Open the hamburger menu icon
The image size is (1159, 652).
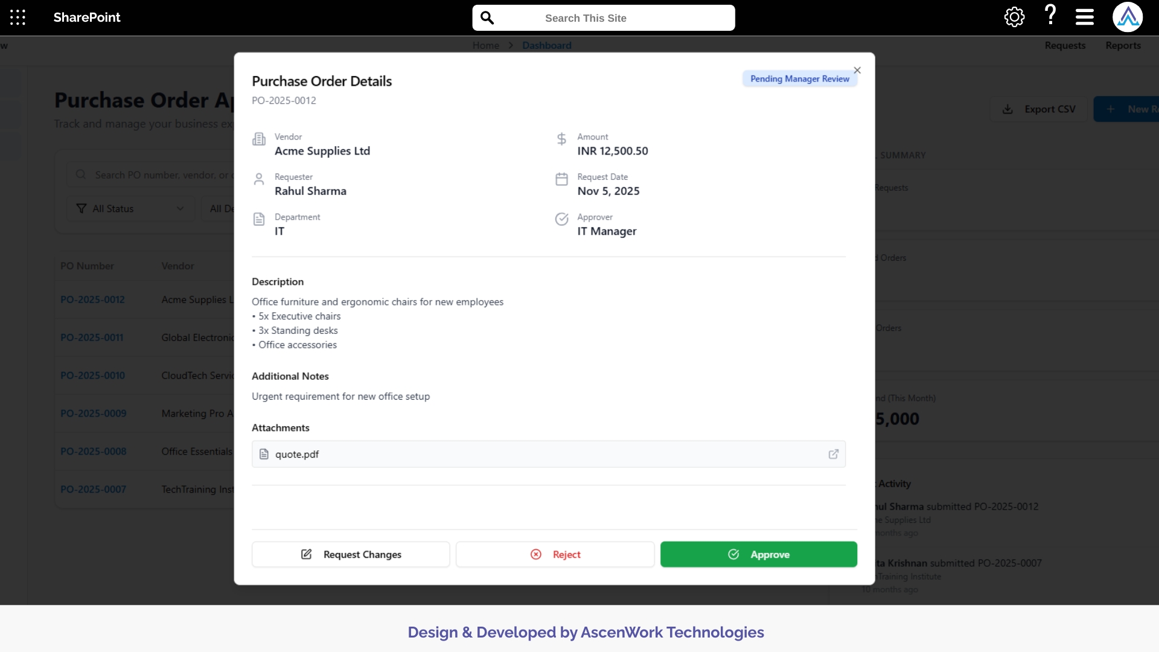(1084, 17)
